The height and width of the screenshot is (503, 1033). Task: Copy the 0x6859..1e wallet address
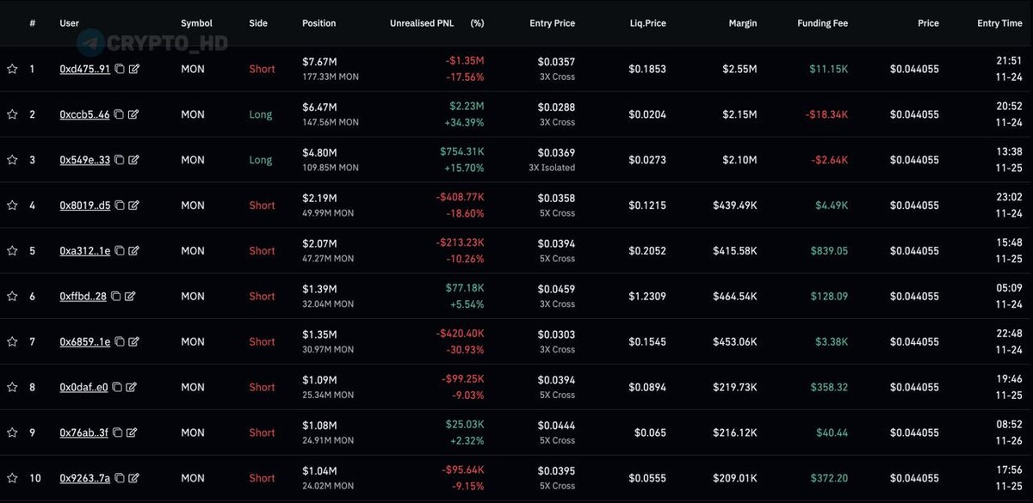click(119, 342)
